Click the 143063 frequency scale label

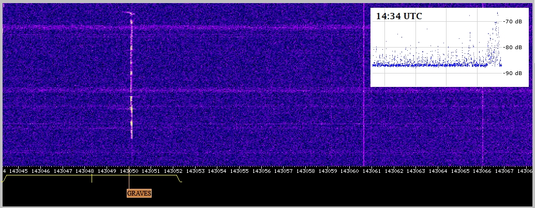click(x=417, y=171)
